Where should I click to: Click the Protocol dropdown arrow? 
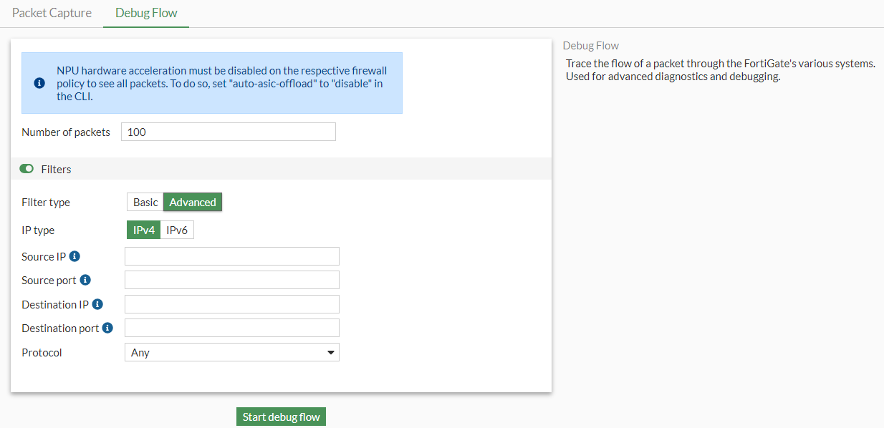330,352
